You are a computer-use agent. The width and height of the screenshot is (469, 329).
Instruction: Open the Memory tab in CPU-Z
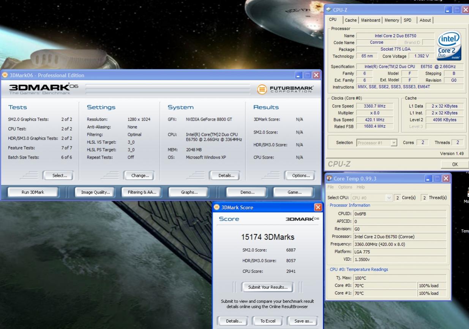pos(392,20)
